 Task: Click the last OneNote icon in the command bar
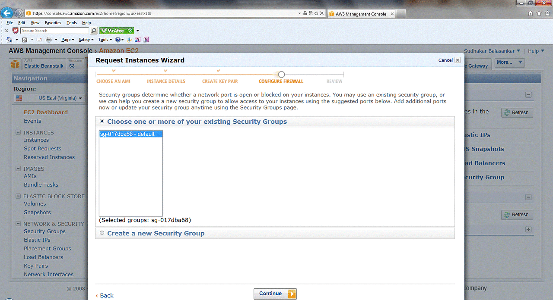click(146, 40)
